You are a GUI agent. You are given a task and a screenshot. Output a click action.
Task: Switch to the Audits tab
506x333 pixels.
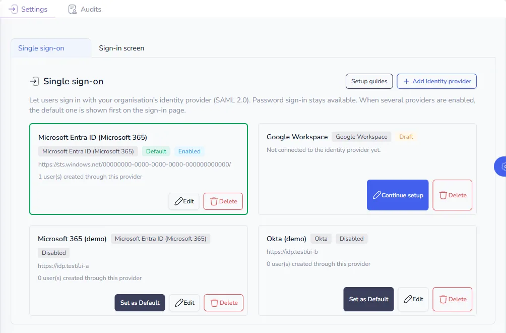[85, 9]
